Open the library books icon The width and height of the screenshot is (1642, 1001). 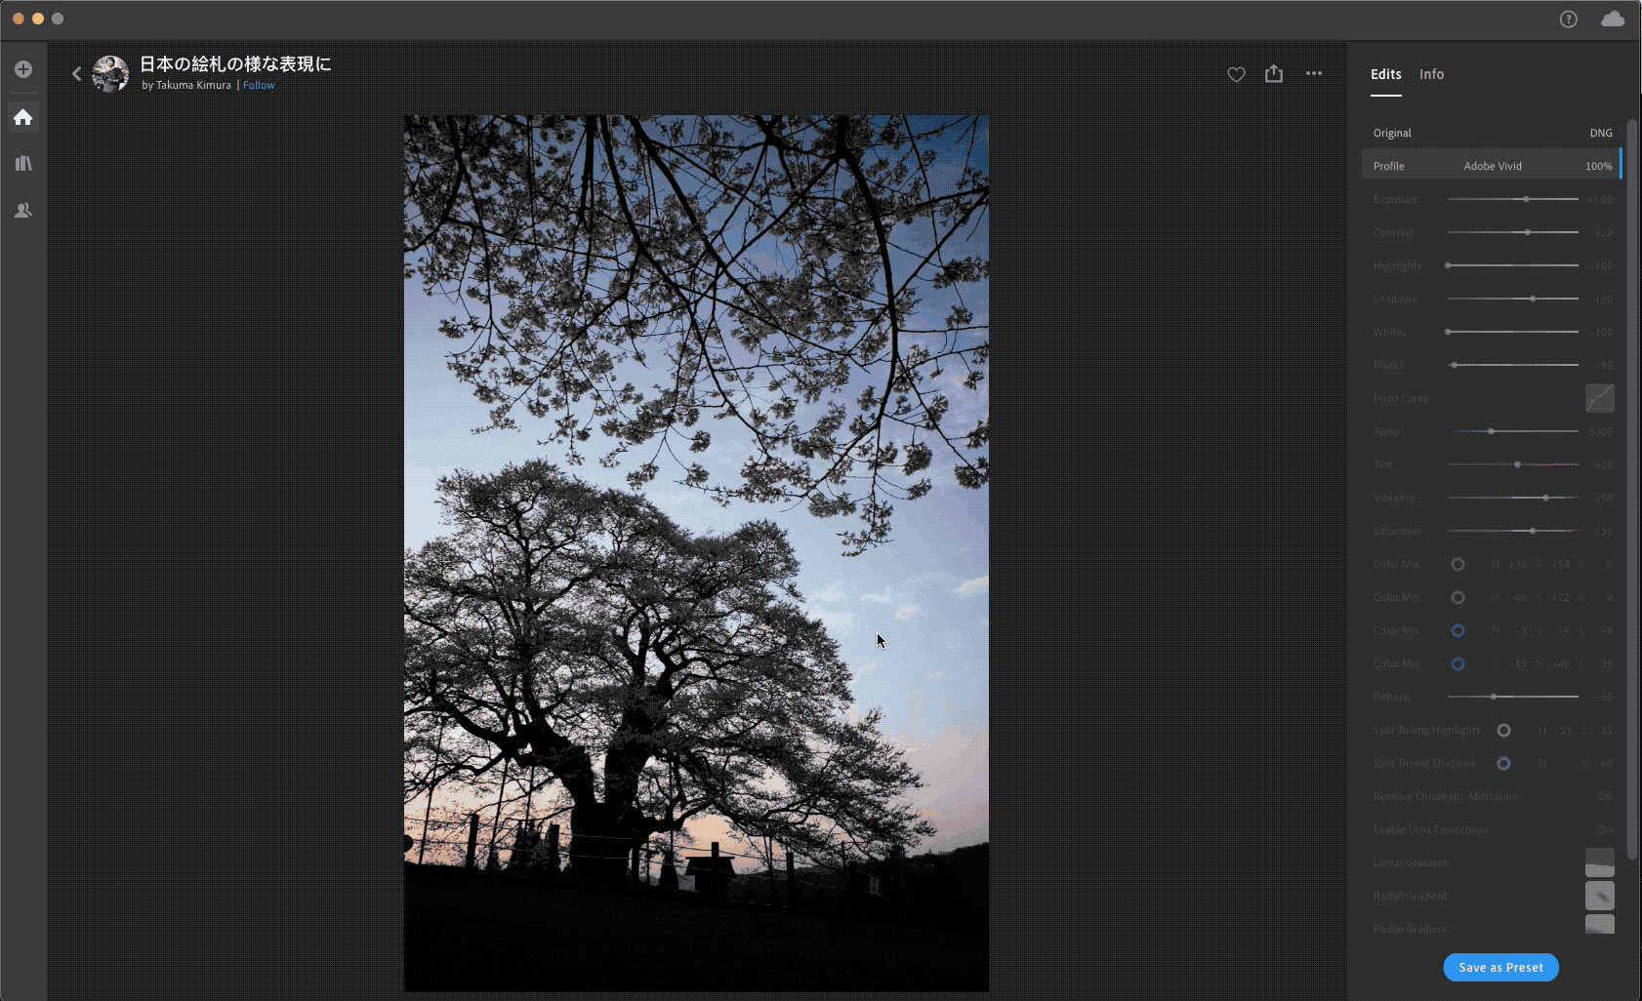[23, 164]
